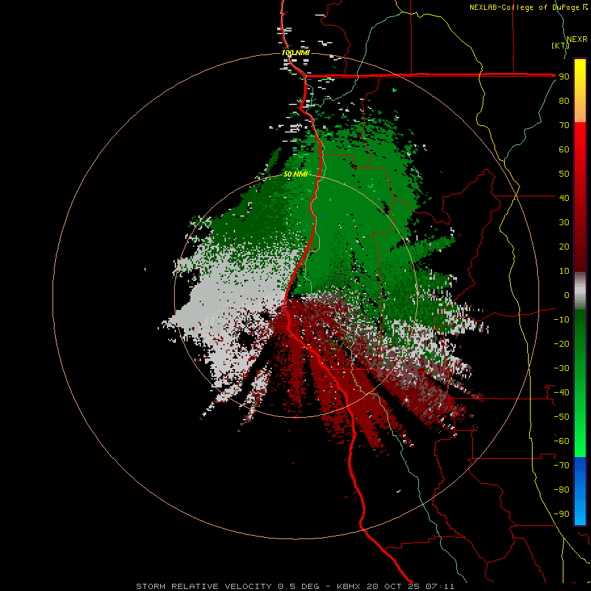Click the positive 20 scale value

click(564, 247)
